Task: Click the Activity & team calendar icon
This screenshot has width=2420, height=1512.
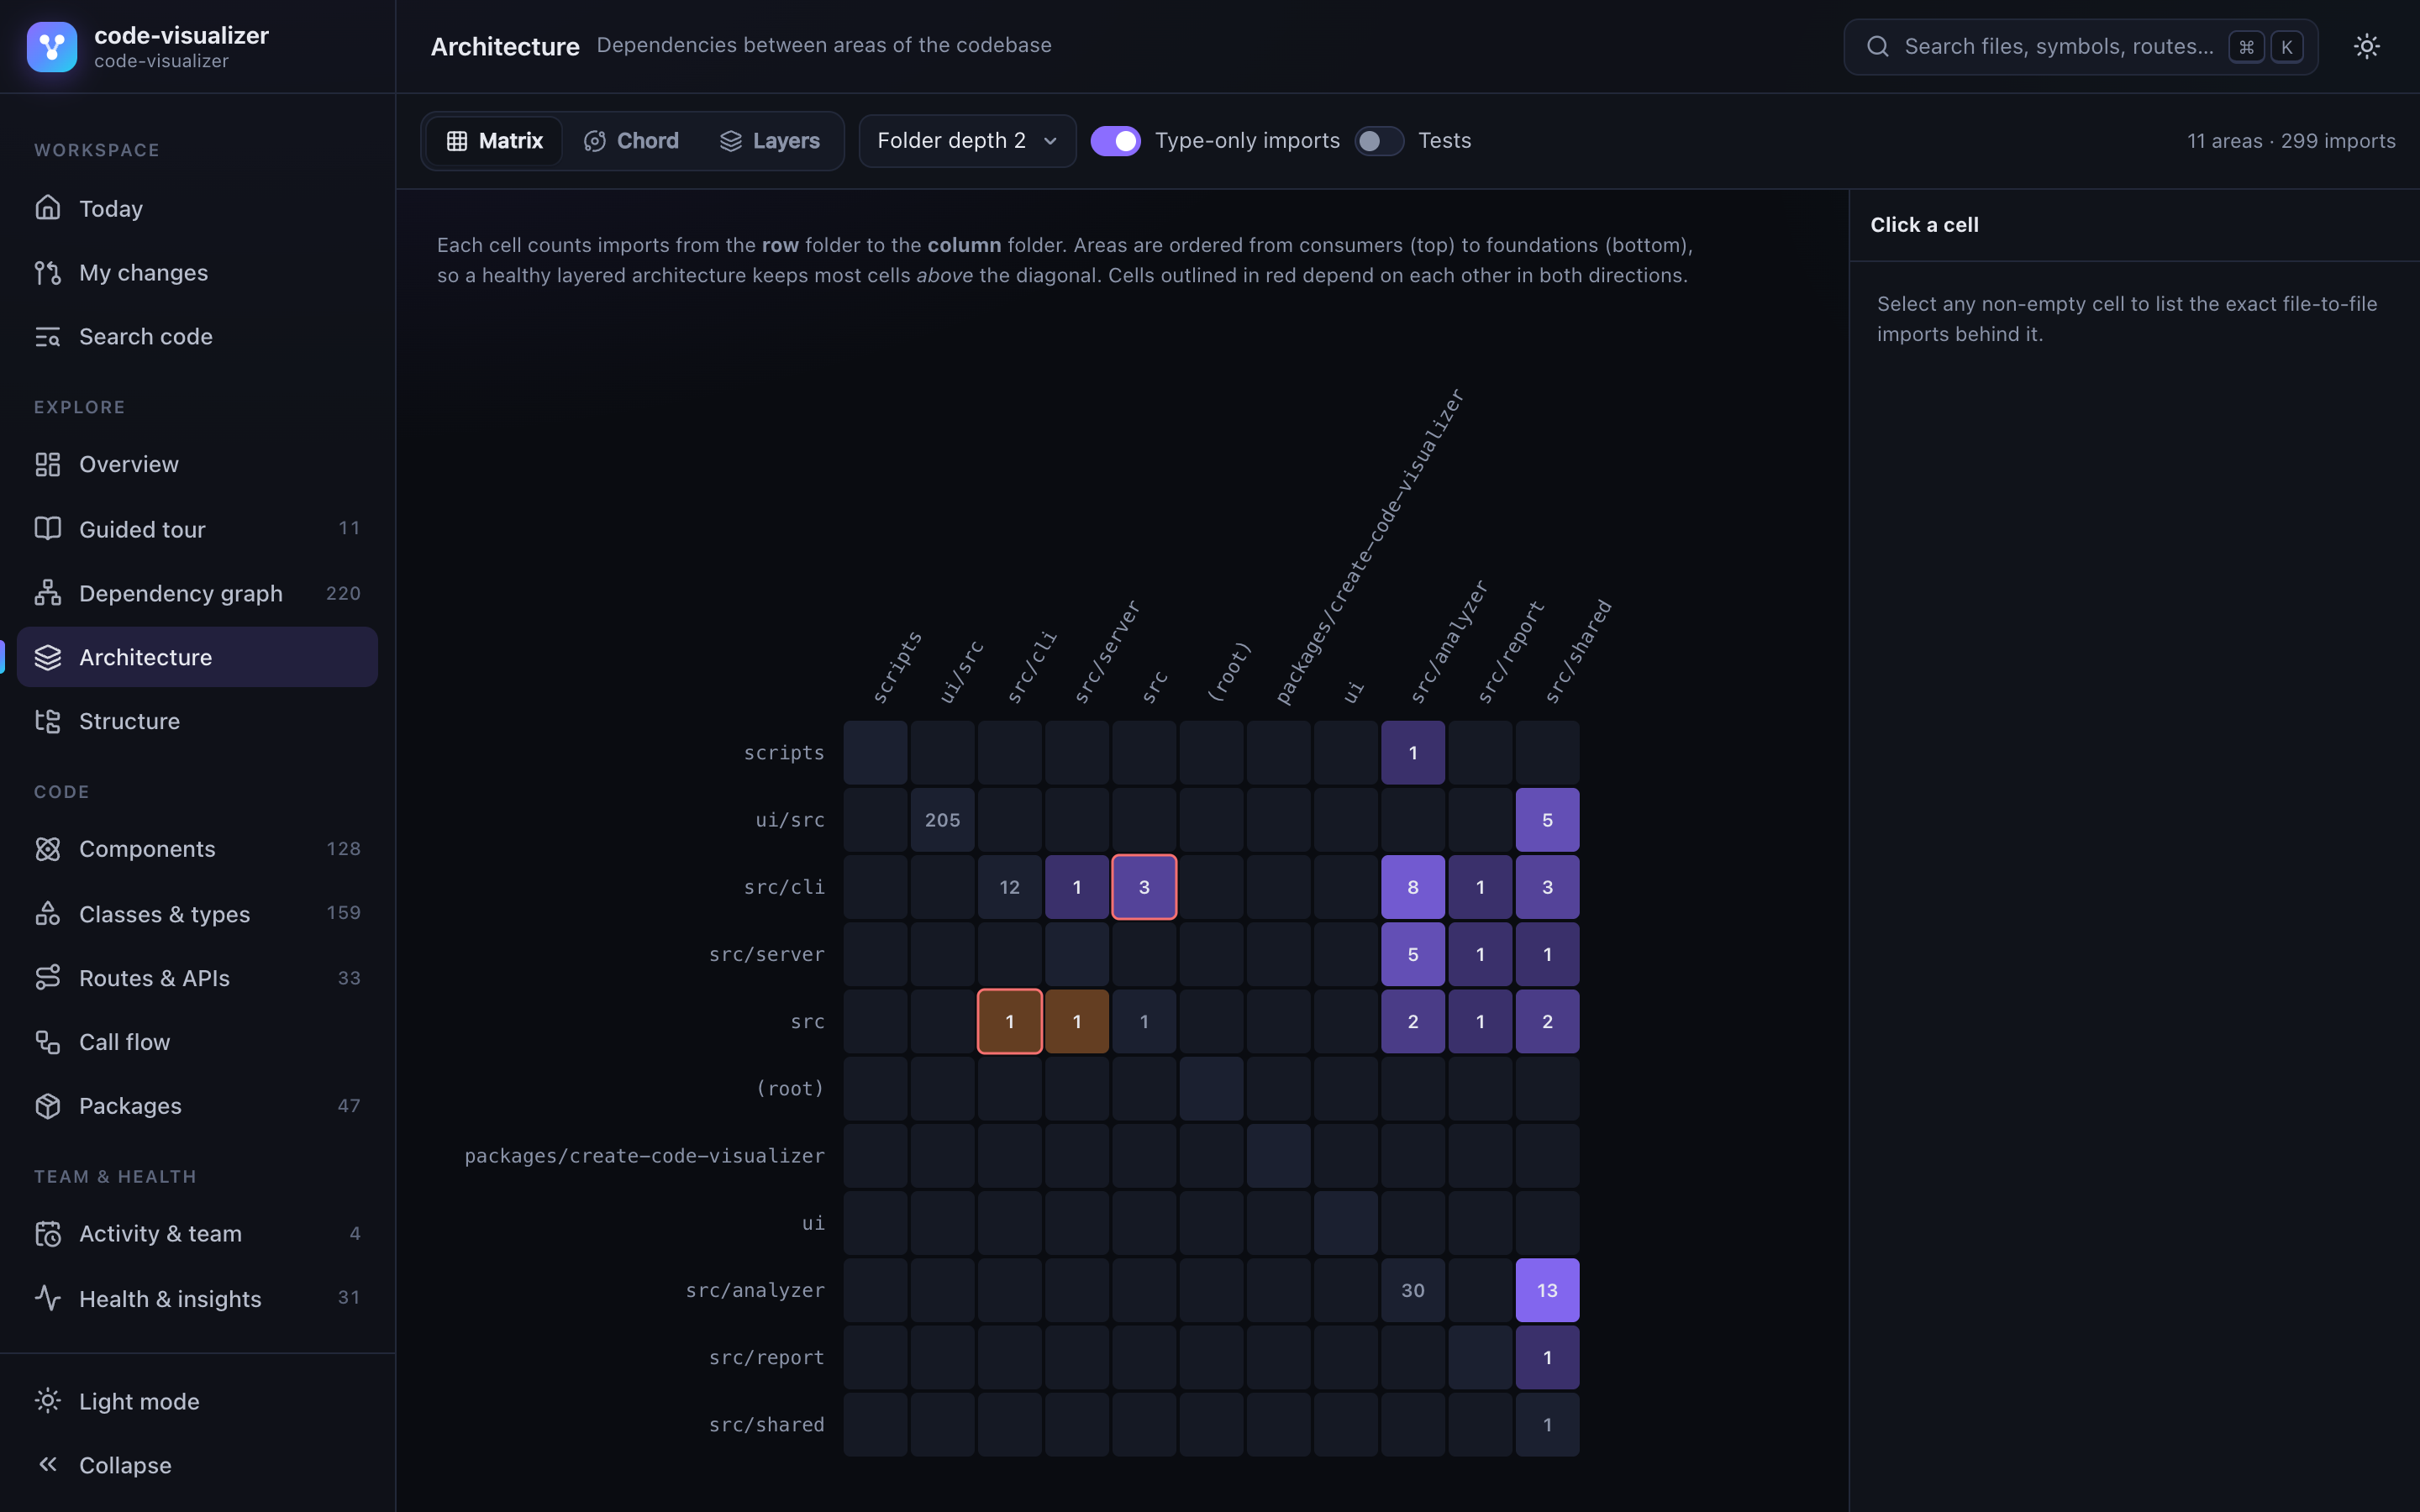Action: (48, 1234)
